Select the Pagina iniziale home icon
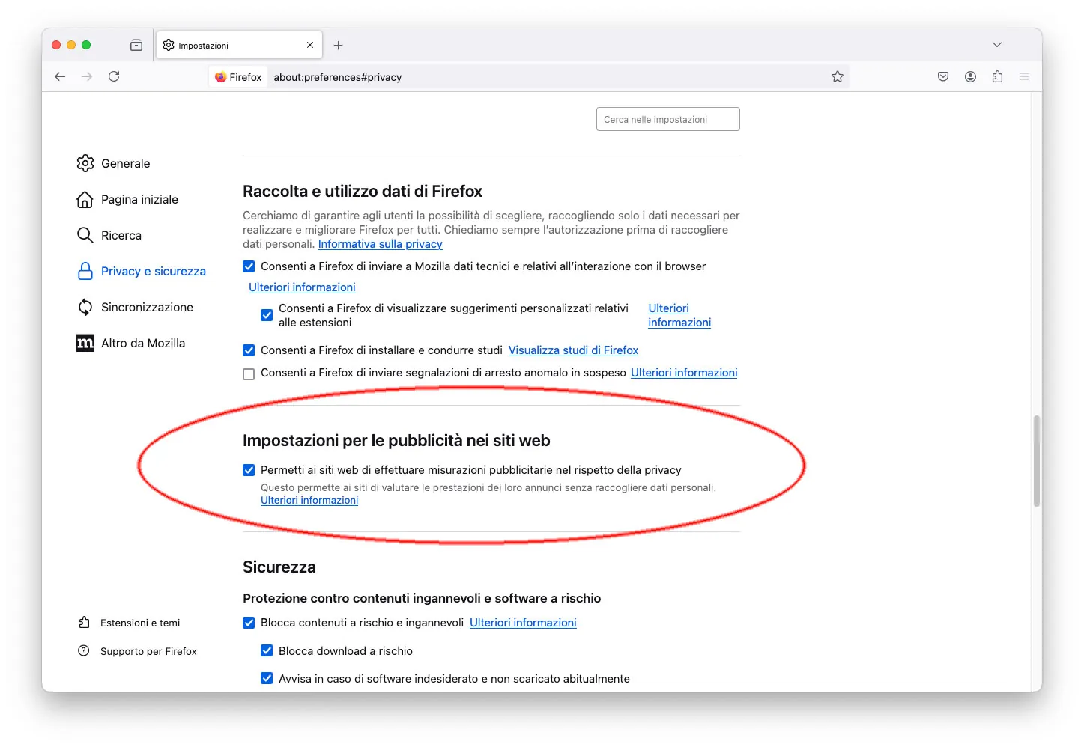Screen dimensions: 1084x747 coord(85,199)
